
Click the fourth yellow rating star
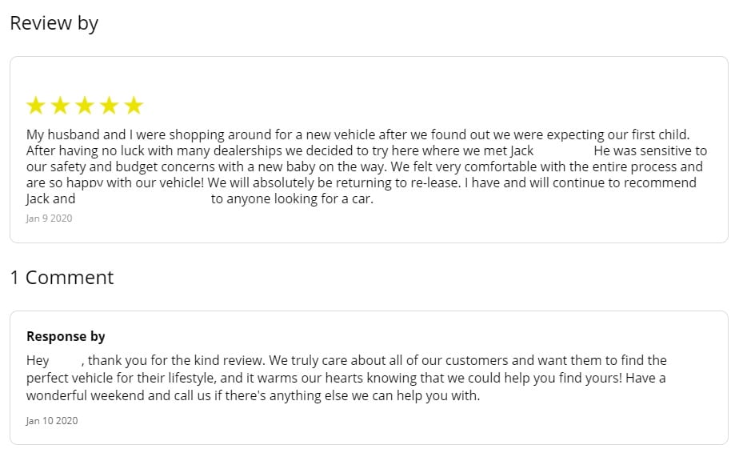[110, 106]
